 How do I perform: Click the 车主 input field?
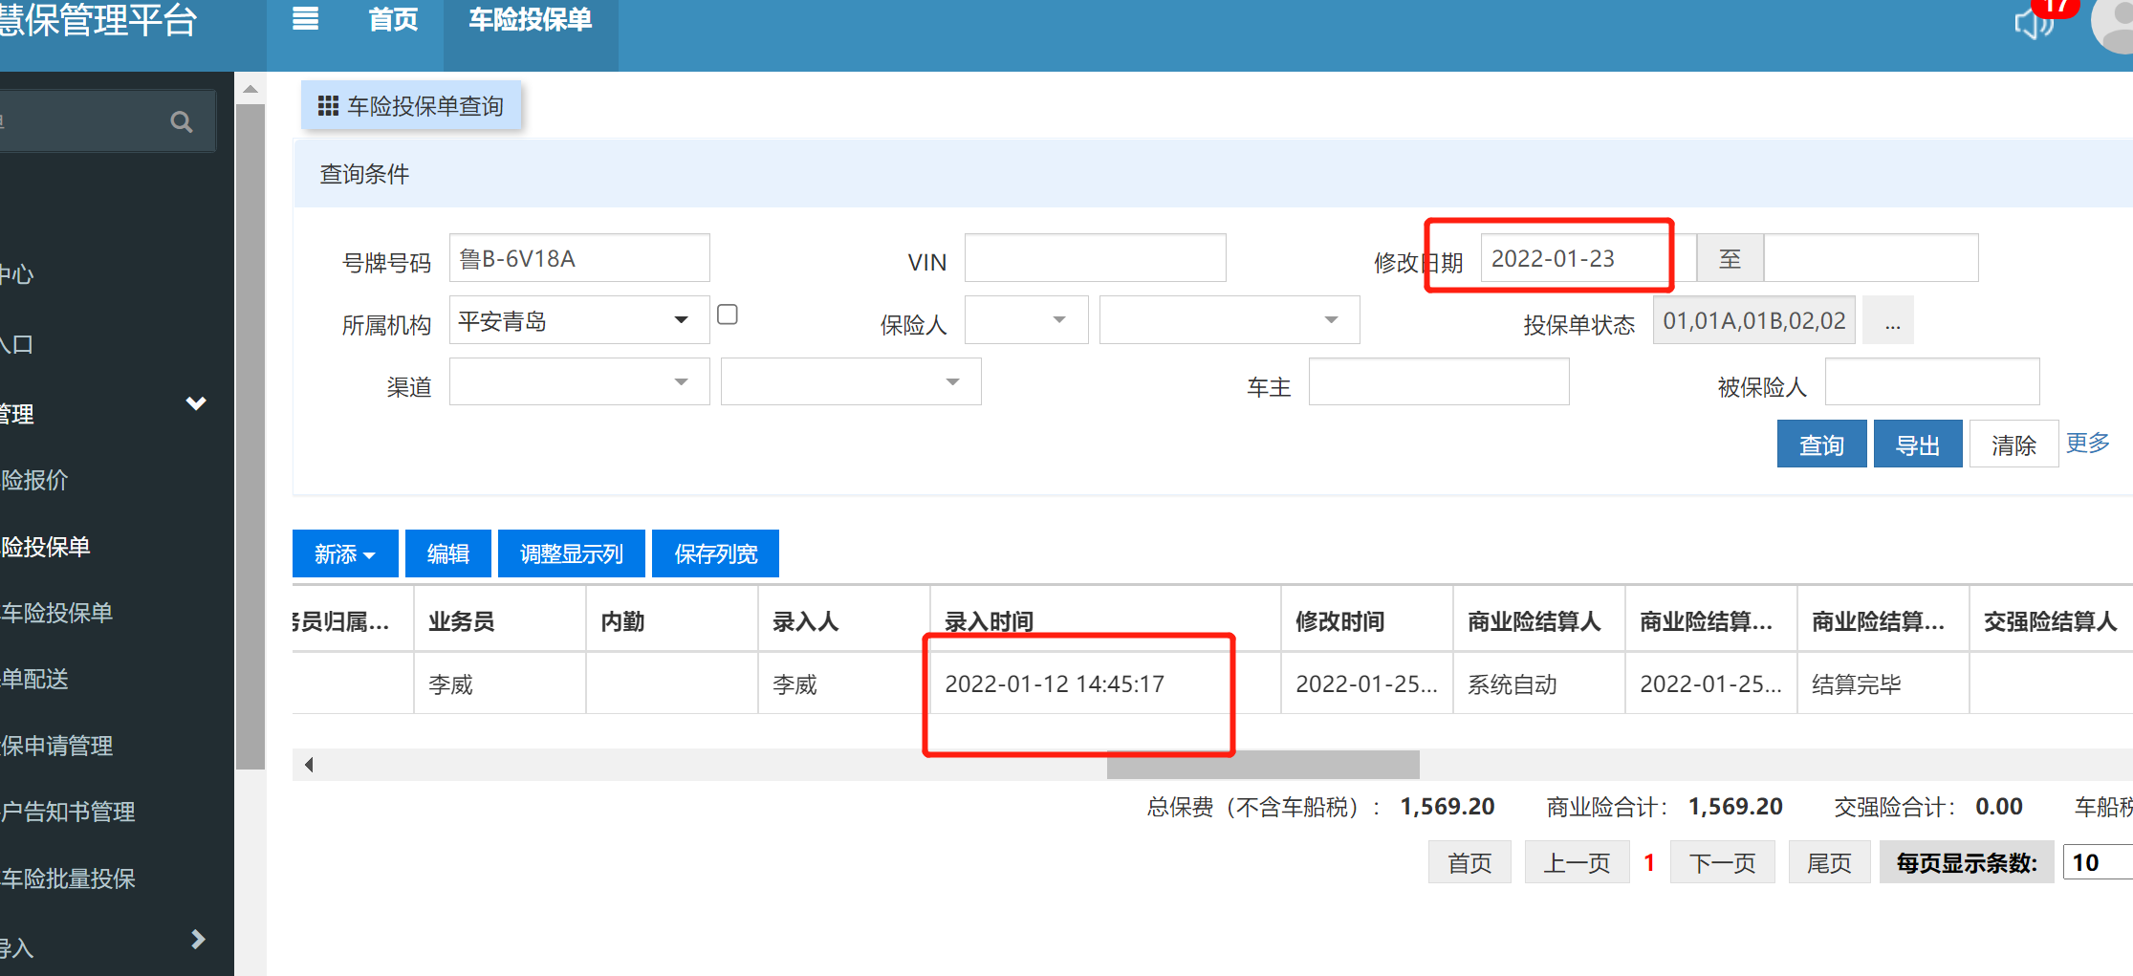[1439, 381]
